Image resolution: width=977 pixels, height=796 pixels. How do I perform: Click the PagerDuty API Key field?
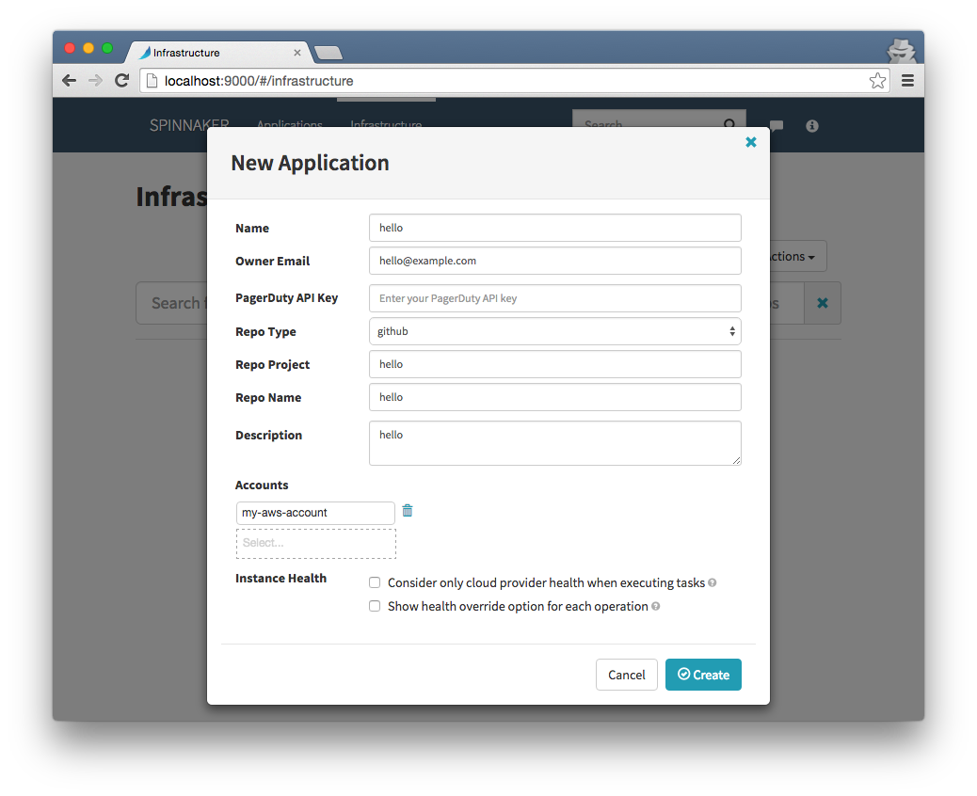[x=555, y=298]
